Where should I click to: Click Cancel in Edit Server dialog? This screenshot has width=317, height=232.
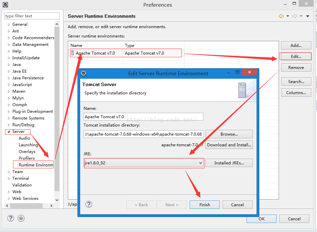click(x=237, y=205)
